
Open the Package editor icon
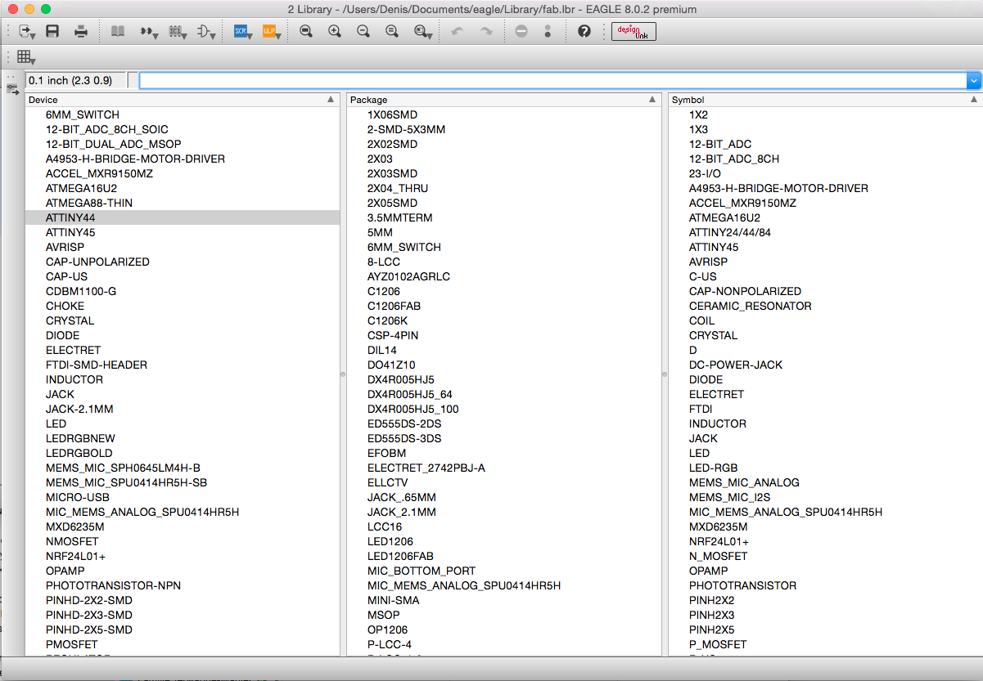pos(178,32)
